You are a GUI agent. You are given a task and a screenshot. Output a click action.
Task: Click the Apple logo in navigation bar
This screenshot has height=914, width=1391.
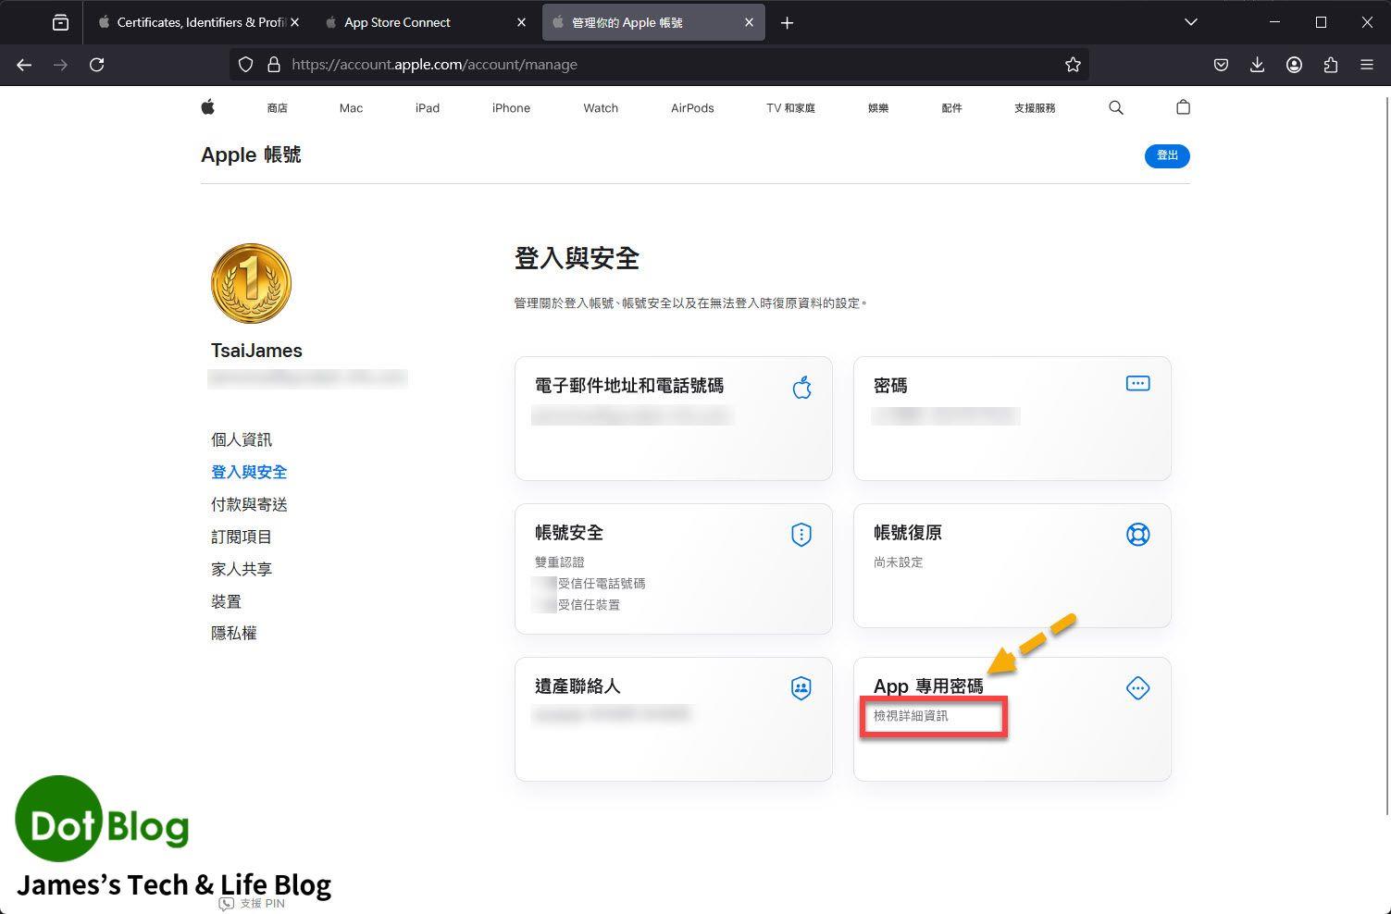(x=208, y=107)
